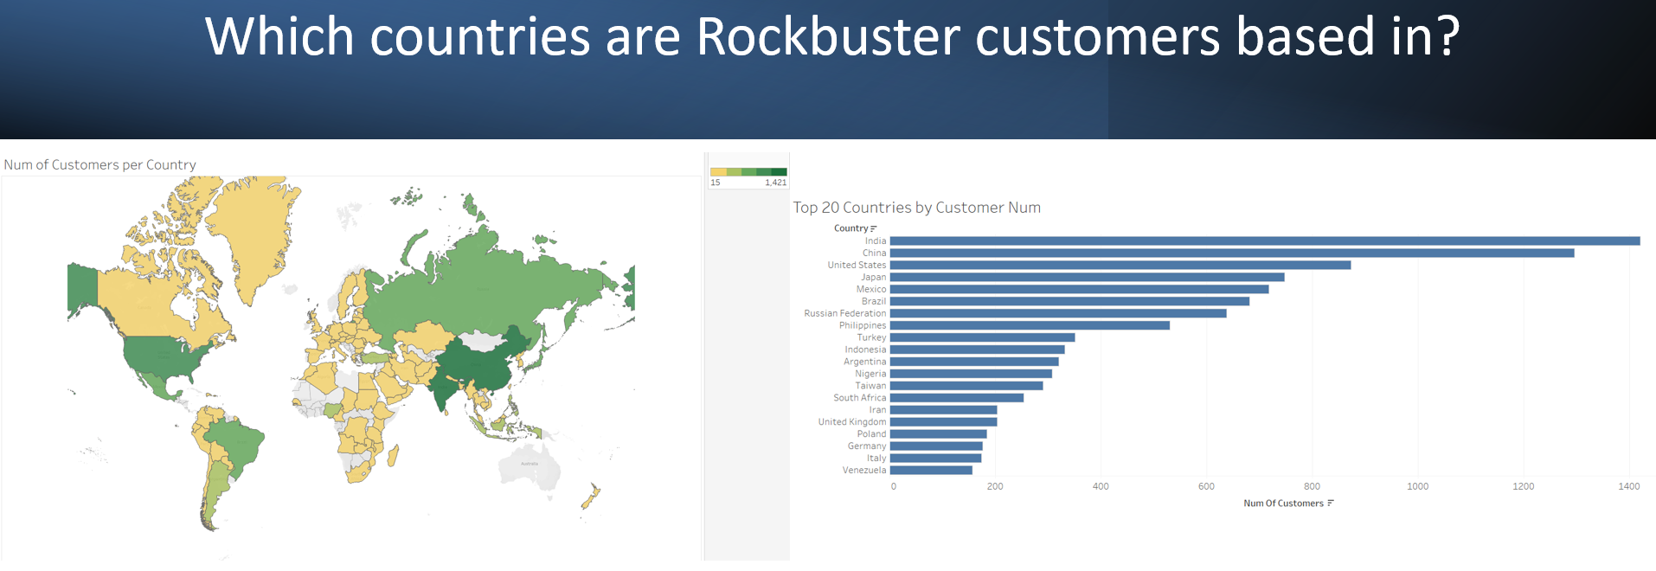Click the 'Russian Federation' label
Screen dimensions: 1656x571
click(845, 314)
